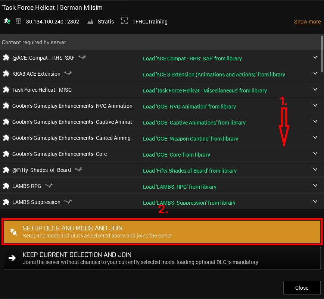Click the LAMBS Suppression mod name
The image size is (324, 299).
click(36, 202)
